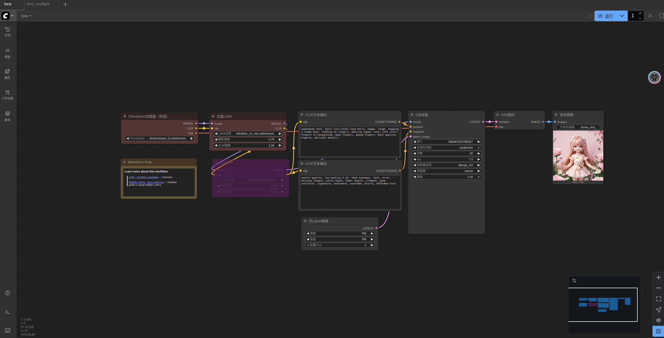The height and width of the screenshot is (338, 664).
Task: Click the fit view frame icon
Action: pos(658,299)
